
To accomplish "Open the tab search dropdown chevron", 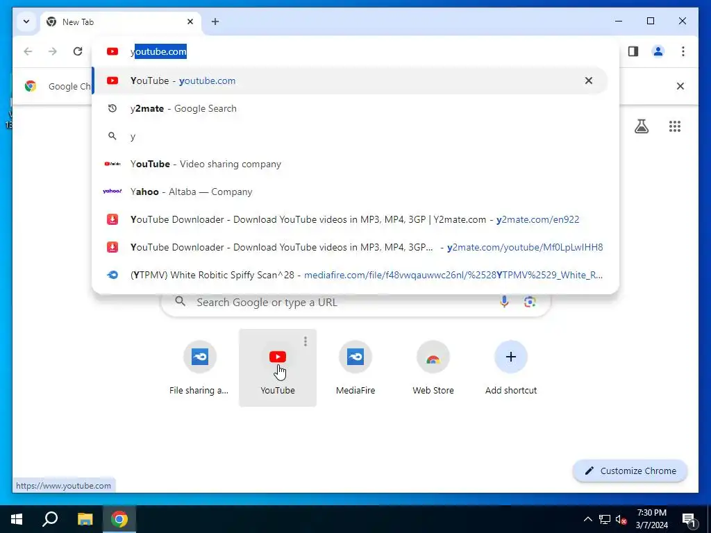I will coord(26,22).
